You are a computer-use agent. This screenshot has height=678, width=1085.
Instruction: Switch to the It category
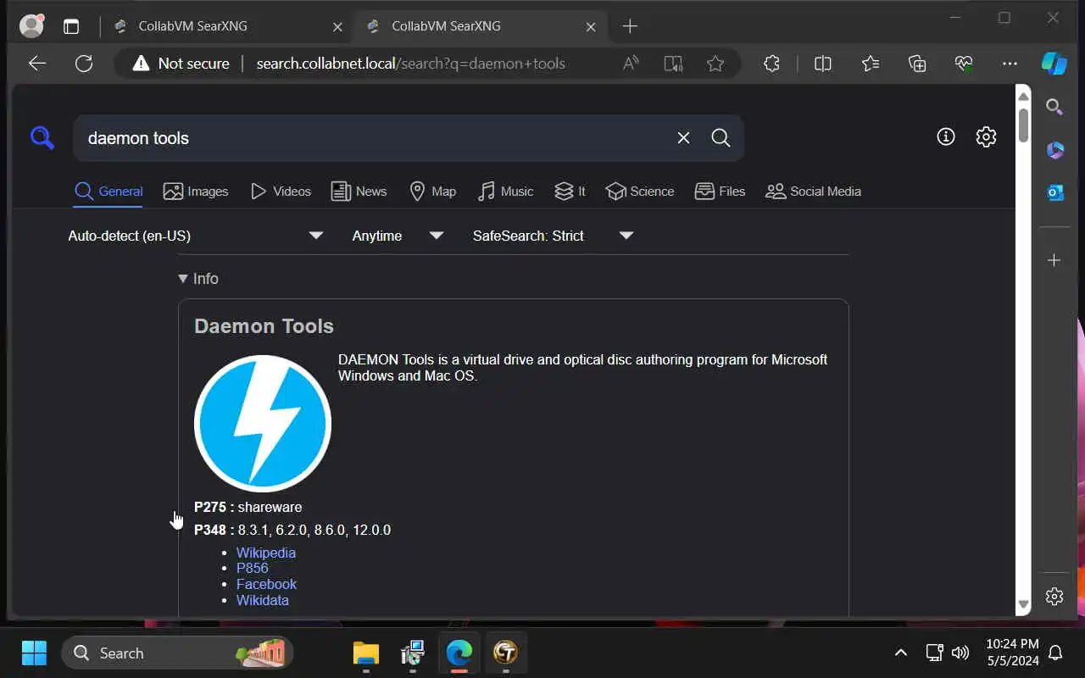570,192
